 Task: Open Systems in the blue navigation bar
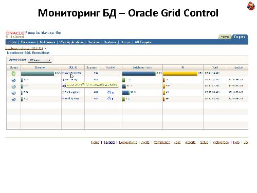click(x=110, y=42)
